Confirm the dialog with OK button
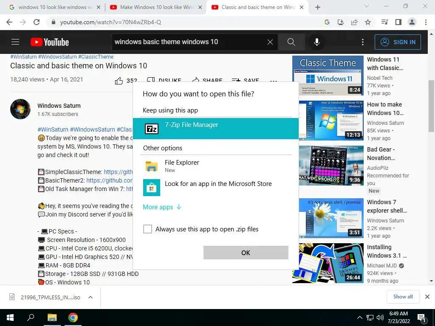The image size is (435, 326). 246,253
